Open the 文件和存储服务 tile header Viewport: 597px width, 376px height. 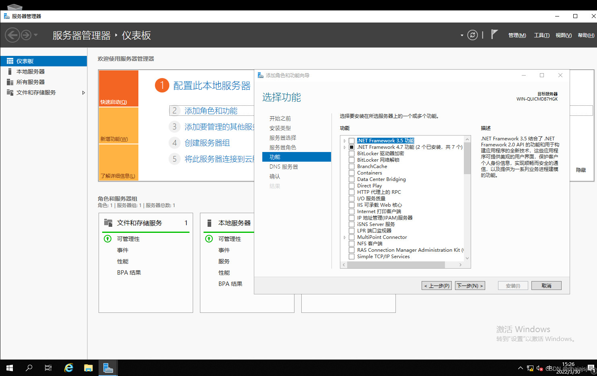(x=139, y=223)
